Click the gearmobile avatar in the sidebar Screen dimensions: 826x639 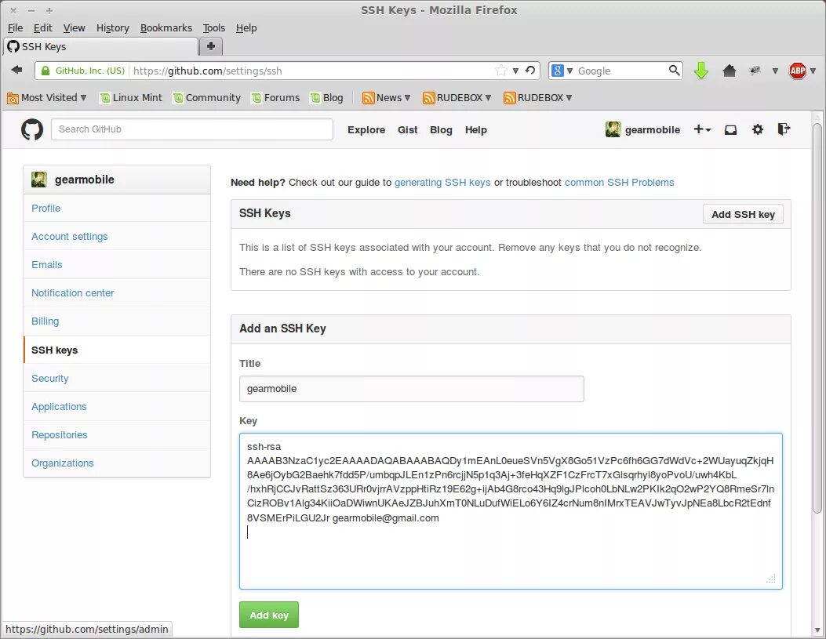pos(39,180)
